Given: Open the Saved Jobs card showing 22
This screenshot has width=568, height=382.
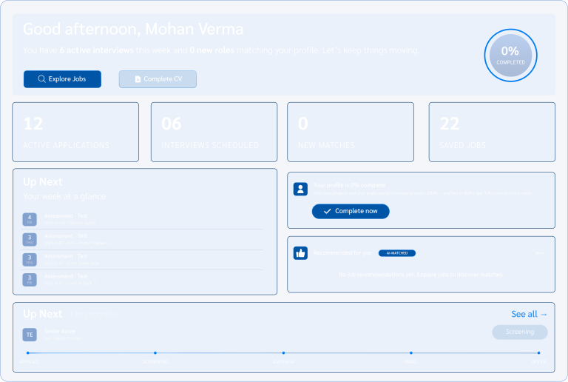Looking at the screenshot, I should (492, 132).
